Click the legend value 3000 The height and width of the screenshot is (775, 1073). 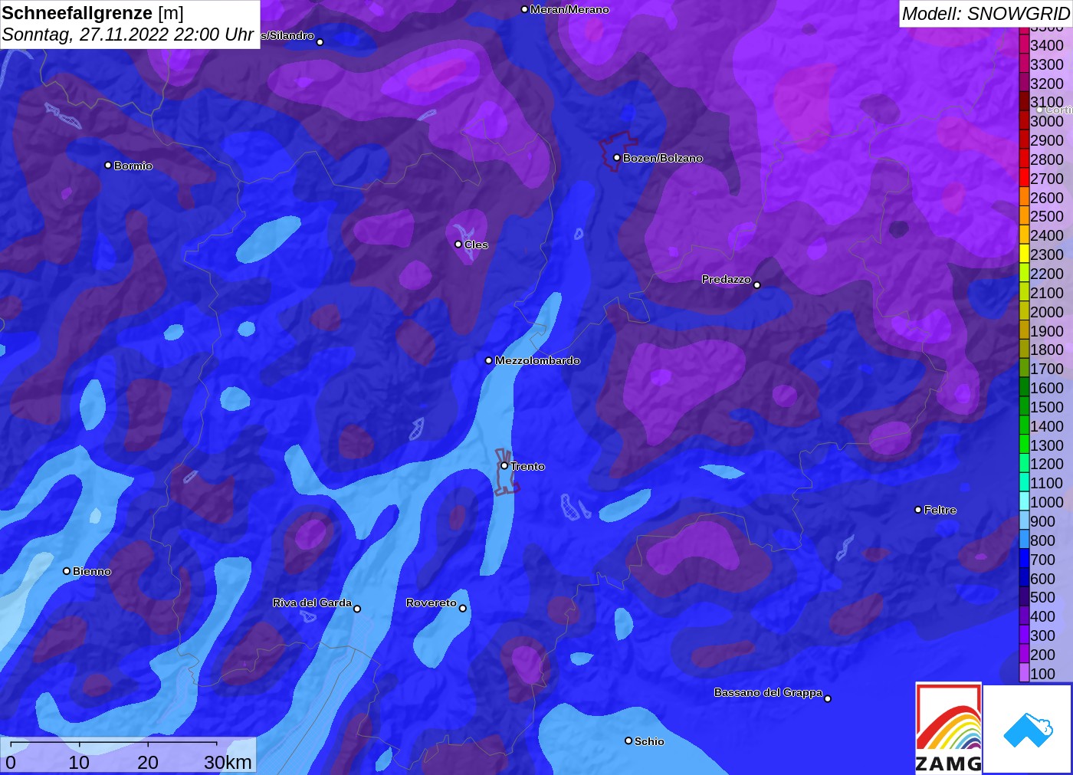click(1047, 121)
